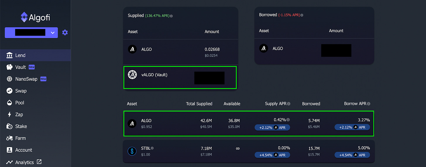Viewport: 426px width, 167px height.
Task: Click the vALGO vault token icon
Action: coord(133,75)
